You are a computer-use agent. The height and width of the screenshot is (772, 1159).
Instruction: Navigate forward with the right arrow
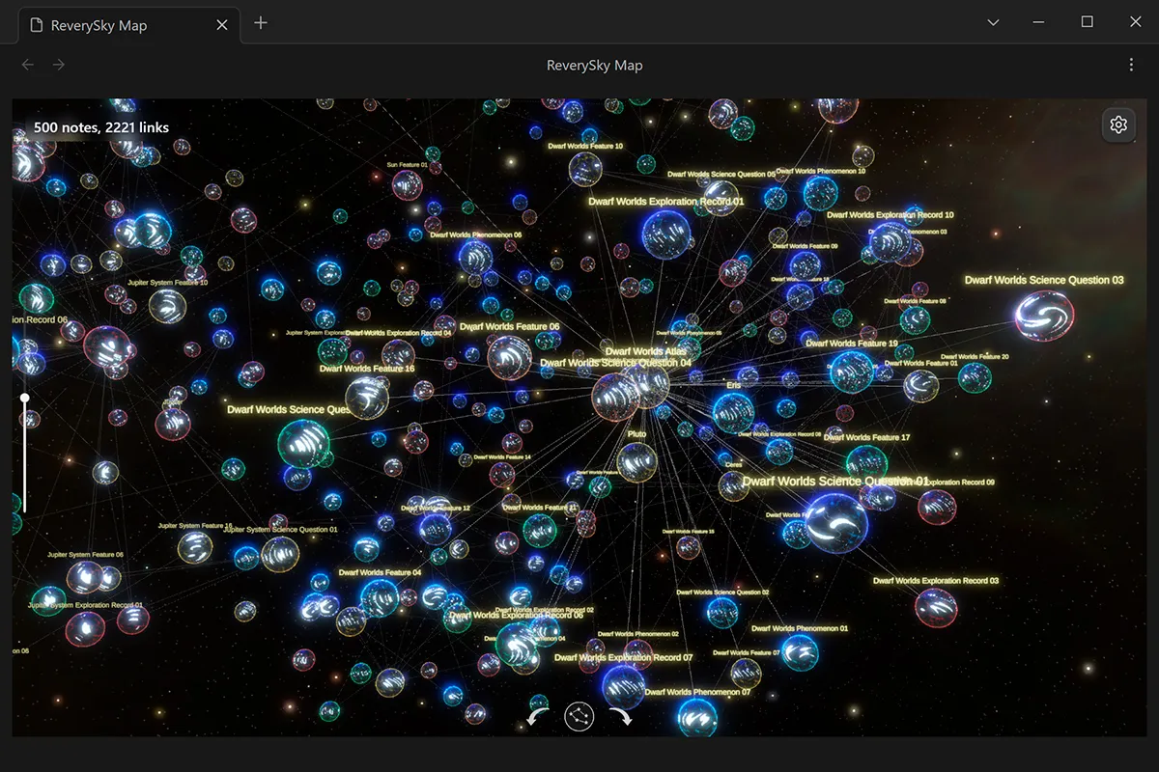(59, 65)
